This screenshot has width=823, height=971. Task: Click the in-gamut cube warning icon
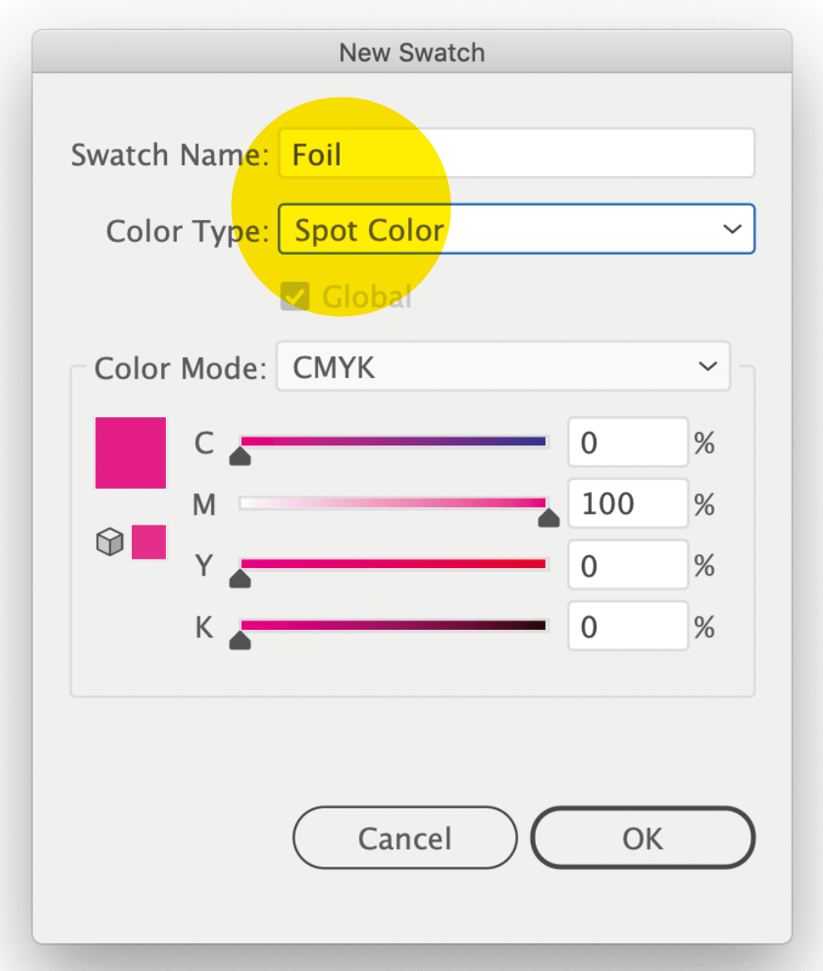click(x=109, y=543)
